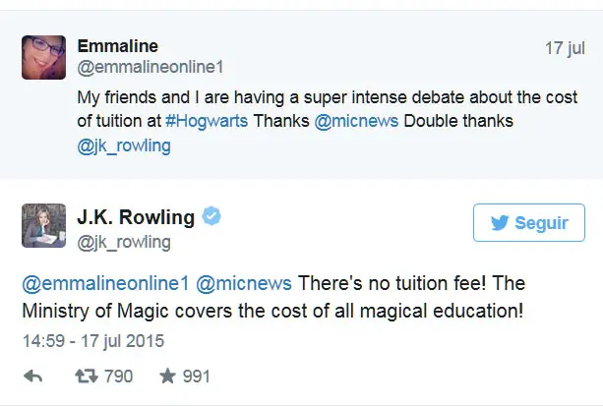603x406 pixels.
Task: Click @jk_rowling mention in Emmaline's tweet
Action: (124, 145)
